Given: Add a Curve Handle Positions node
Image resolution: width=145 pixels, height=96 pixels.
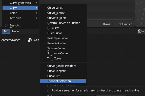Looking at the screenshot, I should click(x=63, y=66).
